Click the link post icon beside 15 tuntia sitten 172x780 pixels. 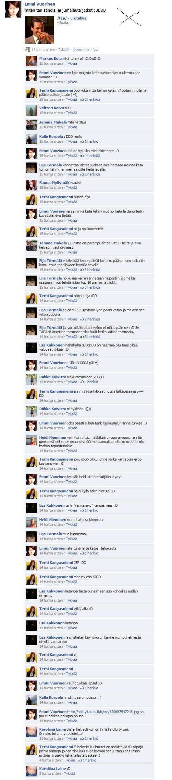pos(27,50)
